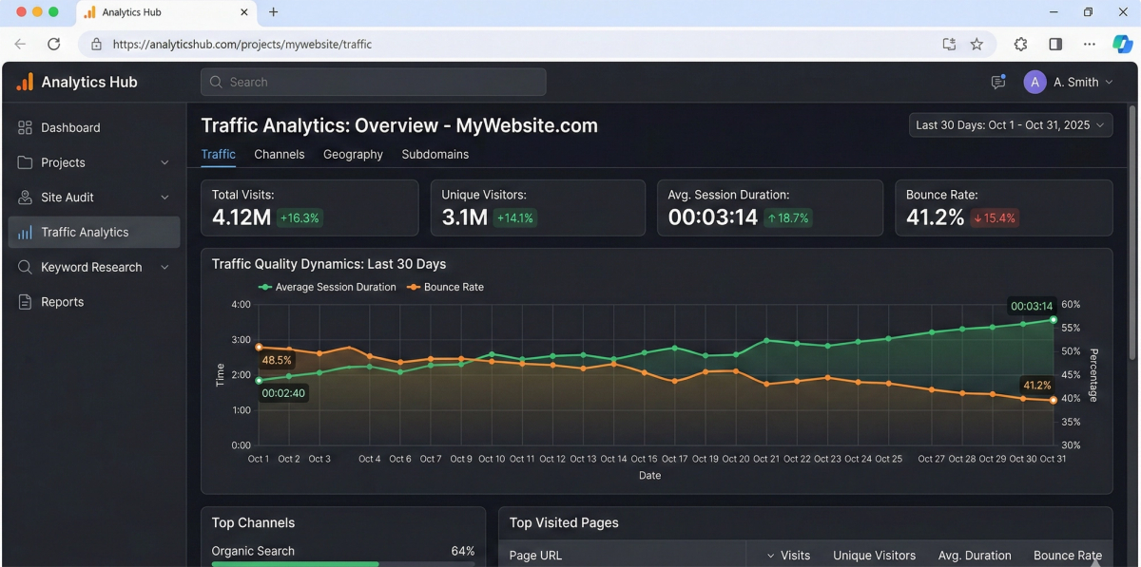1141x567 pixels.
Task: Click the Total Visits card
Action: [x=310, y=208]
